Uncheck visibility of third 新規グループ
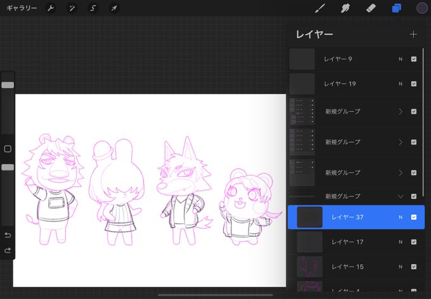The width and height of the screenshot is (431, 299). point(414,172)
